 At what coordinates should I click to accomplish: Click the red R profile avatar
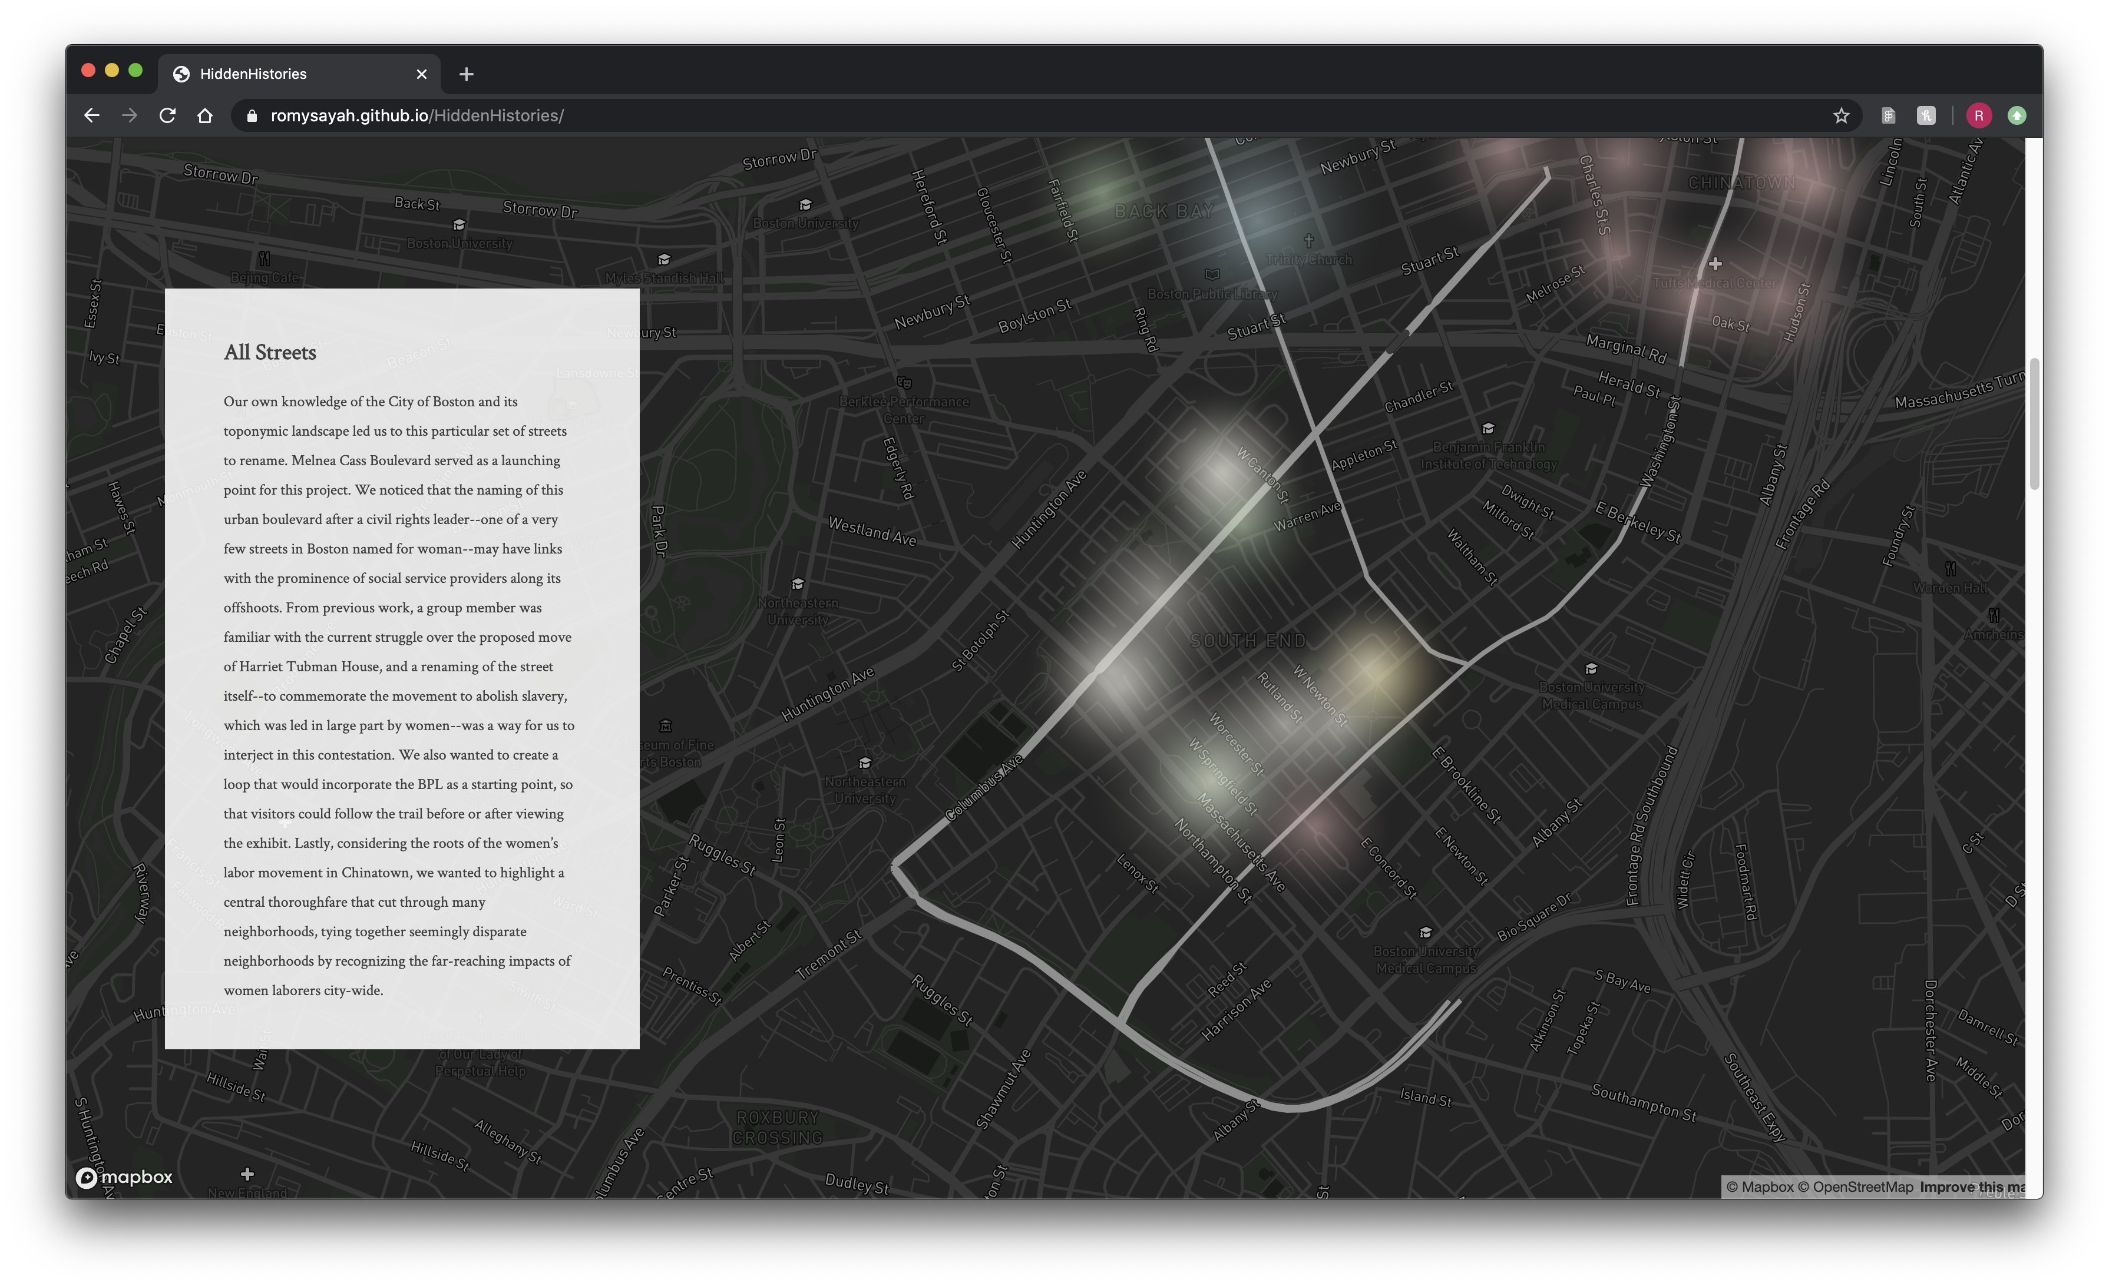click(1978, 115)
